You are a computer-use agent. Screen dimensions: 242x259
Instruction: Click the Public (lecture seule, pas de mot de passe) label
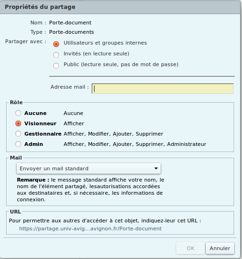[x=121, y=64]
